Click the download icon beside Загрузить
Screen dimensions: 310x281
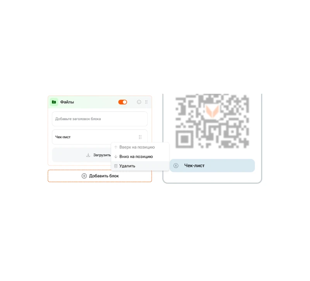click(x=88, y=155)
